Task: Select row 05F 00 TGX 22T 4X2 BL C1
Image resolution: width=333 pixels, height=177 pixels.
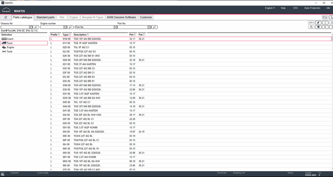Action: (x=190, y=119)
